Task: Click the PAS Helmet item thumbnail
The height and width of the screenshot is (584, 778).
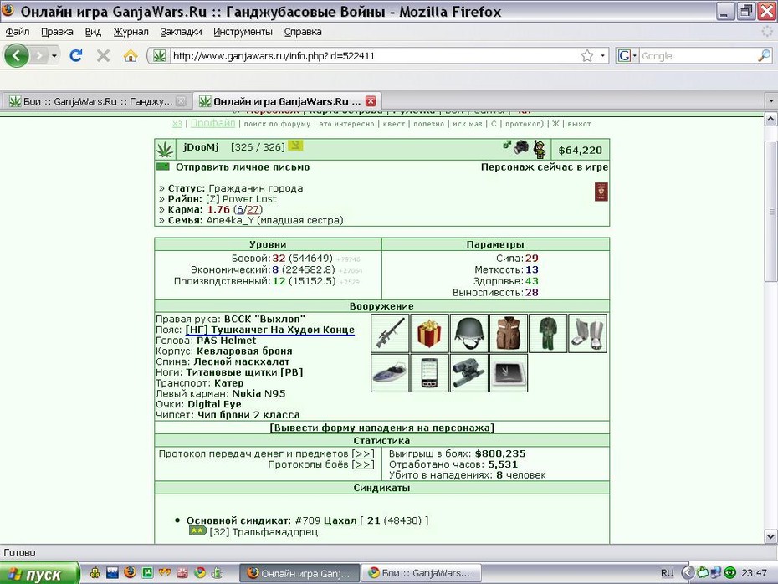Action: pos(468,334)
